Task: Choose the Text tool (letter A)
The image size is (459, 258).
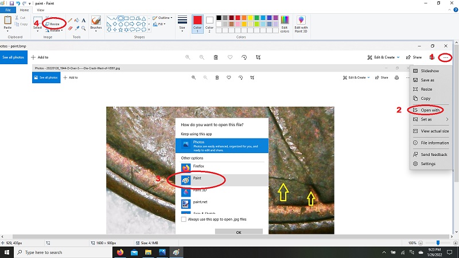Action: click(84, 21)
